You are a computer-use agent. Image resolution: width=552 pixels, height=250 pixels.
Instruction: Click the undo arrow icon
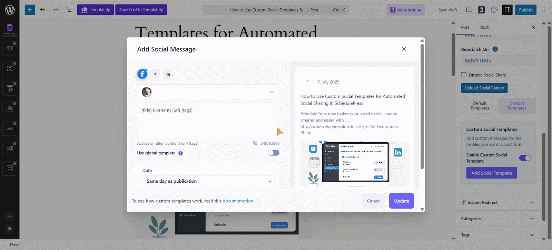coord(43,10)
